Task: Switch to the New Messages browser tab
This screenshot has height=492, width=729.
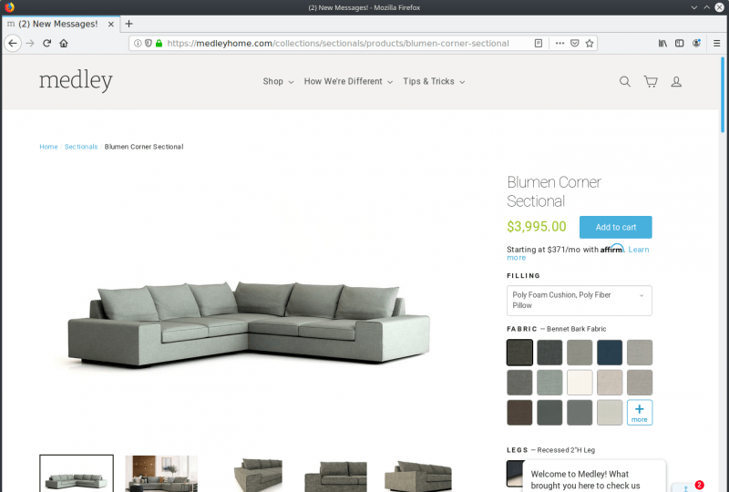Action: tap(58, 24)
